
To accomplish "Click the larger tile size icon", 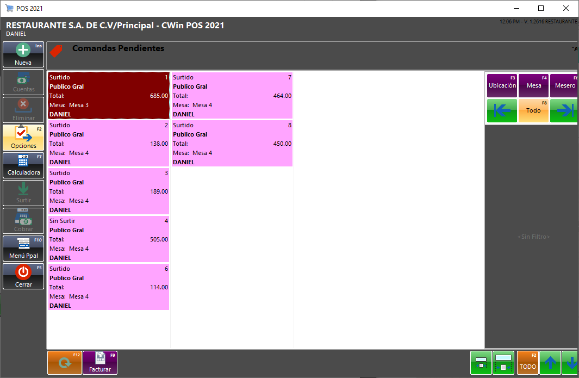I will tap(503, 363).
